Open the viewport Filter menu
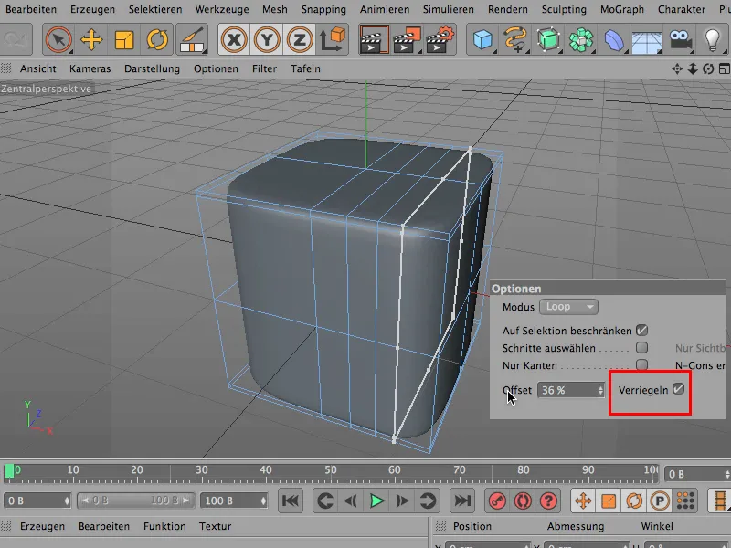Viewport: 731px width, 548px height. pyautogui.click(x=264, y=69)
